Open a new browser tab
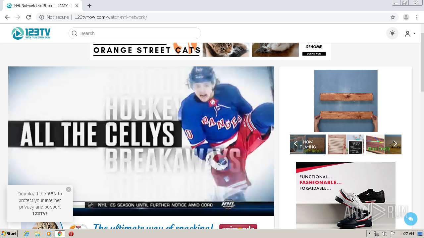The width and height of the screenshot is (424, 238). coord(89,6)
